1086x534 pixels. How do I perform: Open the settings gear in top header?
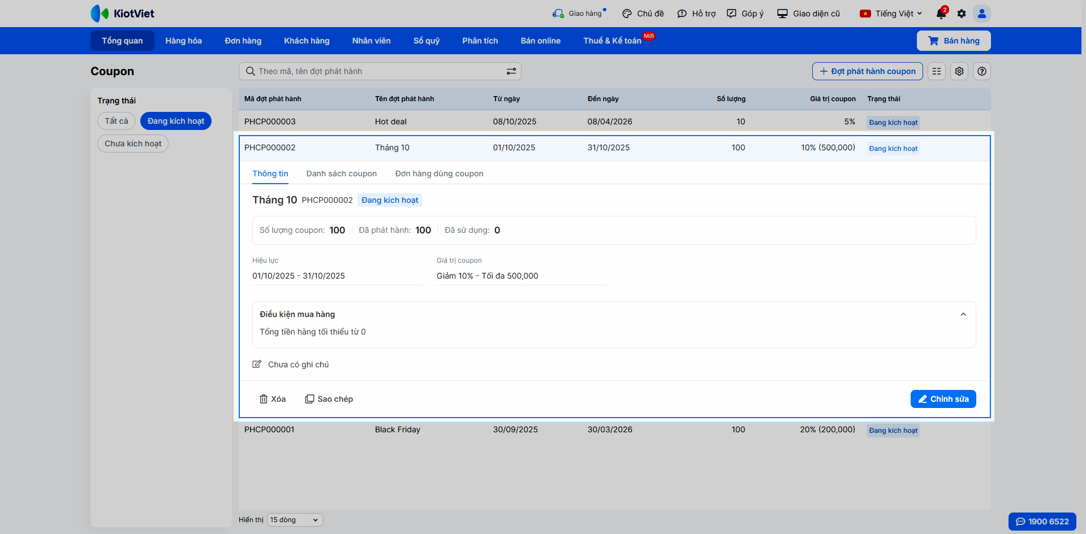tap(962, 14)
